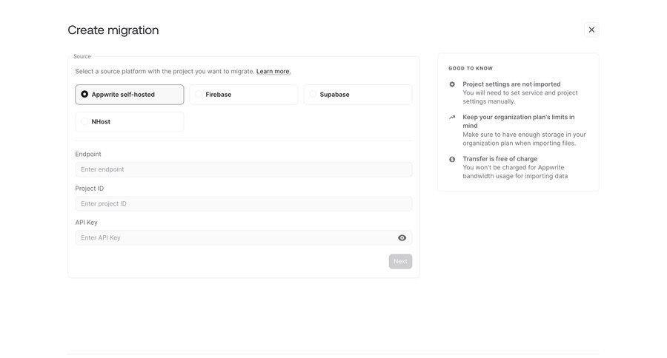Click the Project ID field label
The height and width of the screenshot is (358, 667).
pos(90,188)
